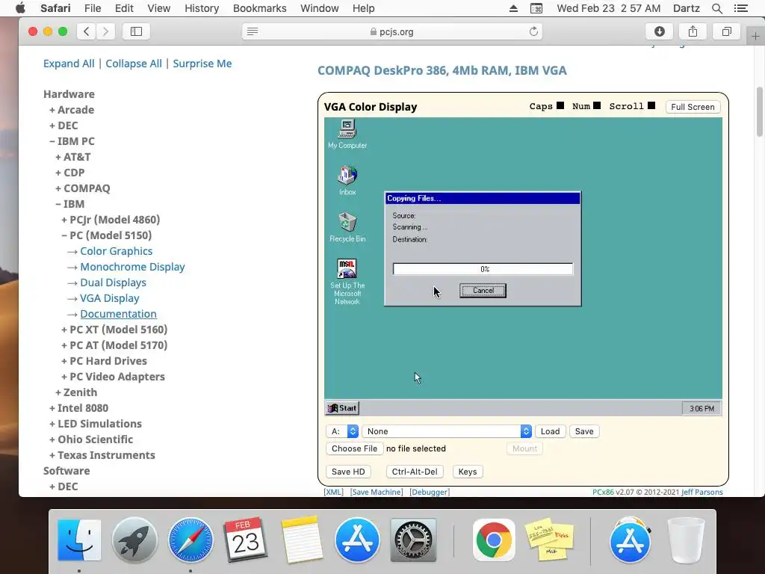Open Spotlight search in menu bar

(x=716, y=8)
